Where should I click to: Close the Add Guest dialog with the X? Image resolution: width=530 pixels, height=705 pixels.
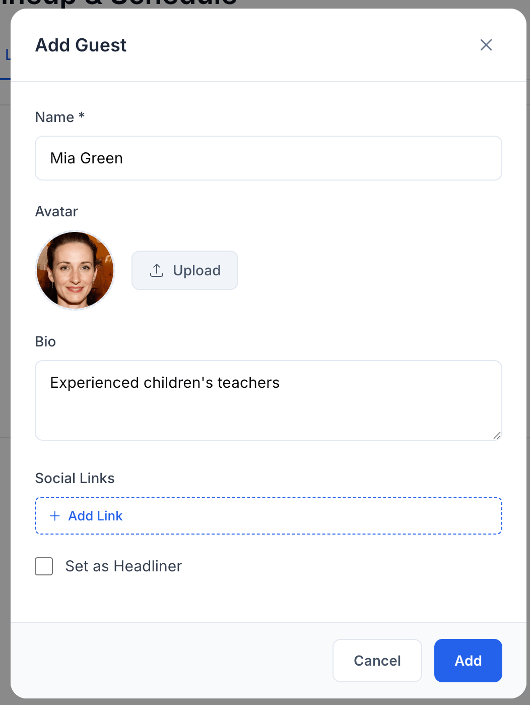485,45
